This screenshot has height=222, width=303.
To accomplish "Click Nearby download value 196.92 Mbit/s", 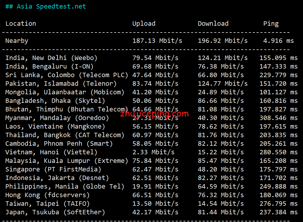I will 223,41.
